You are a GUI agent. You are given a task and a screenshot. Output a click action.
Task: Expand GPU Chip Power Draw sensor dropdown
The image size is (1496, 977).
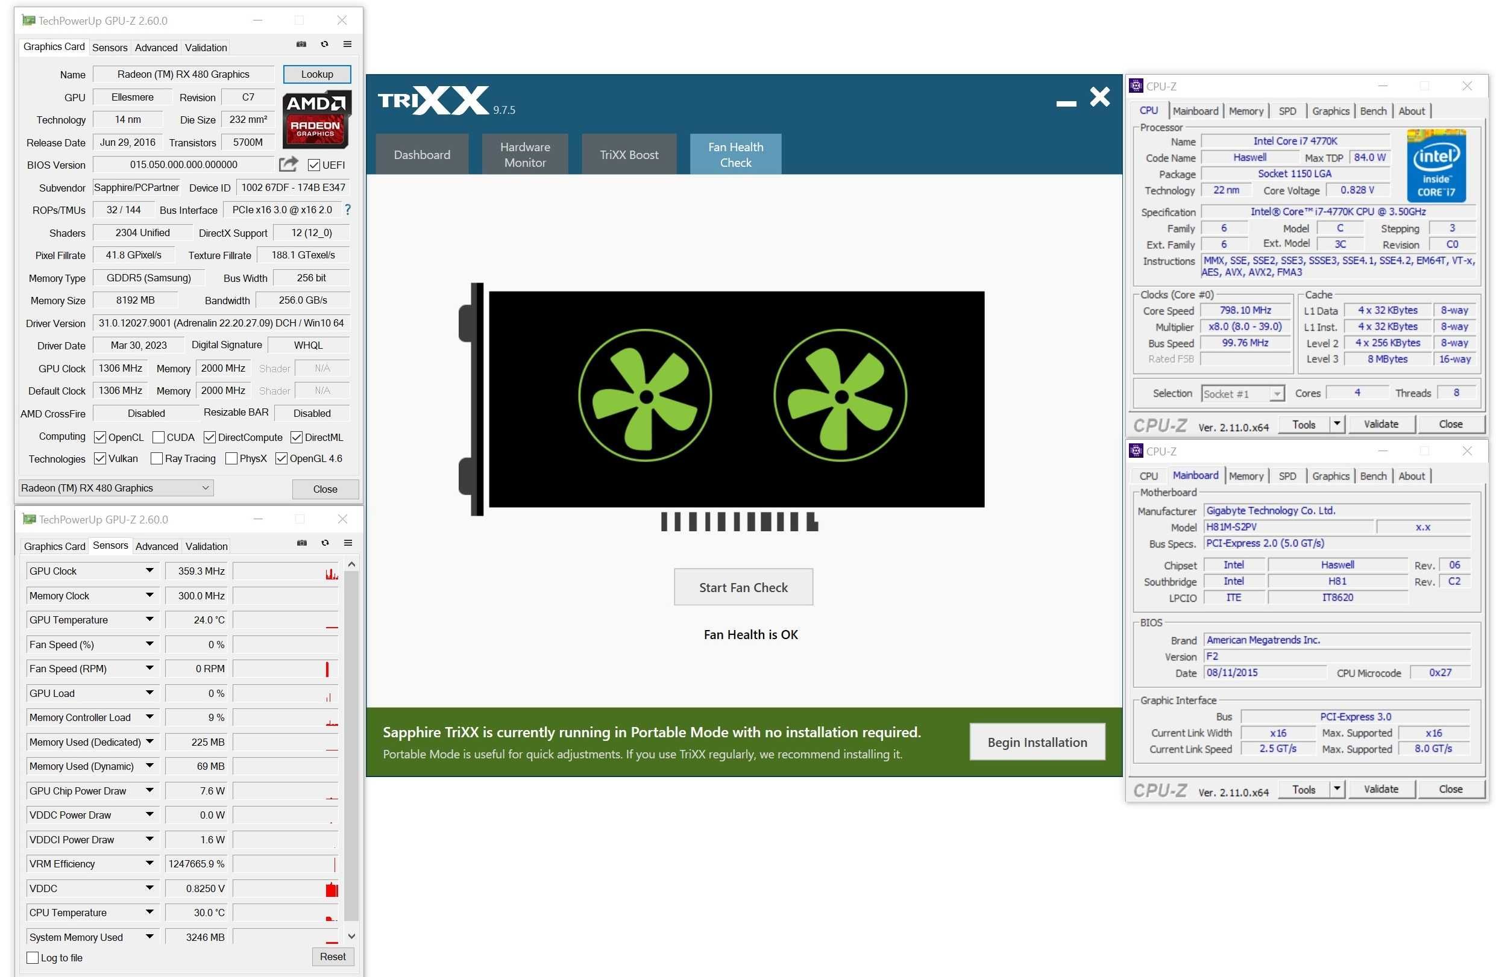coord(149,790)
